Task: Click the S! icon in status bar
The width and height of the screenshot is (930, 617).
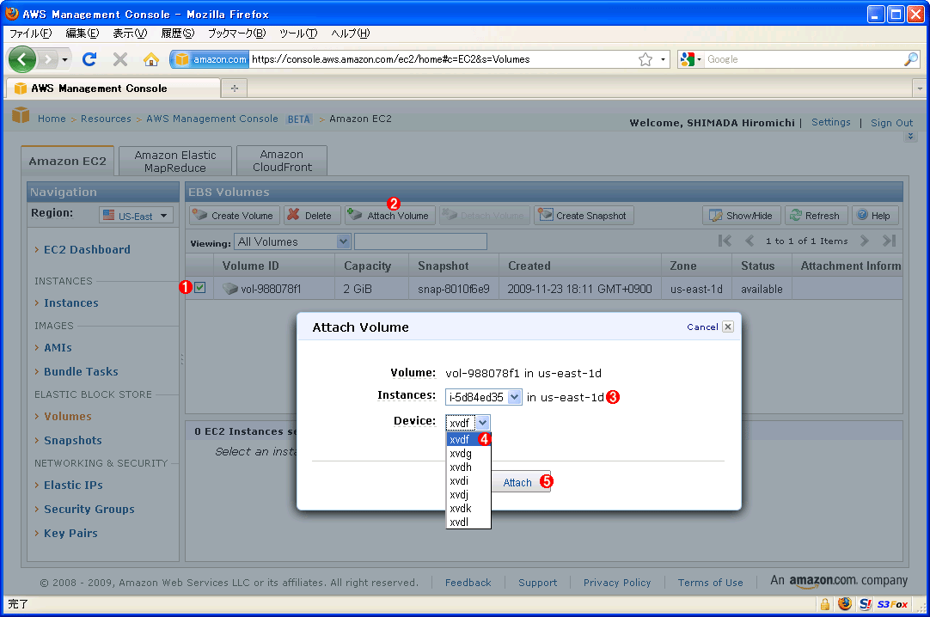Action: (866, 604)
